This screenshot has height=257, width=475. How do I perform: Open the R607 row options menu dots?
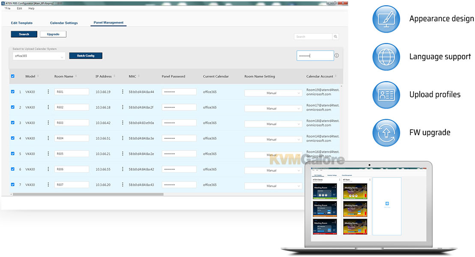click(x=48, y=185)
